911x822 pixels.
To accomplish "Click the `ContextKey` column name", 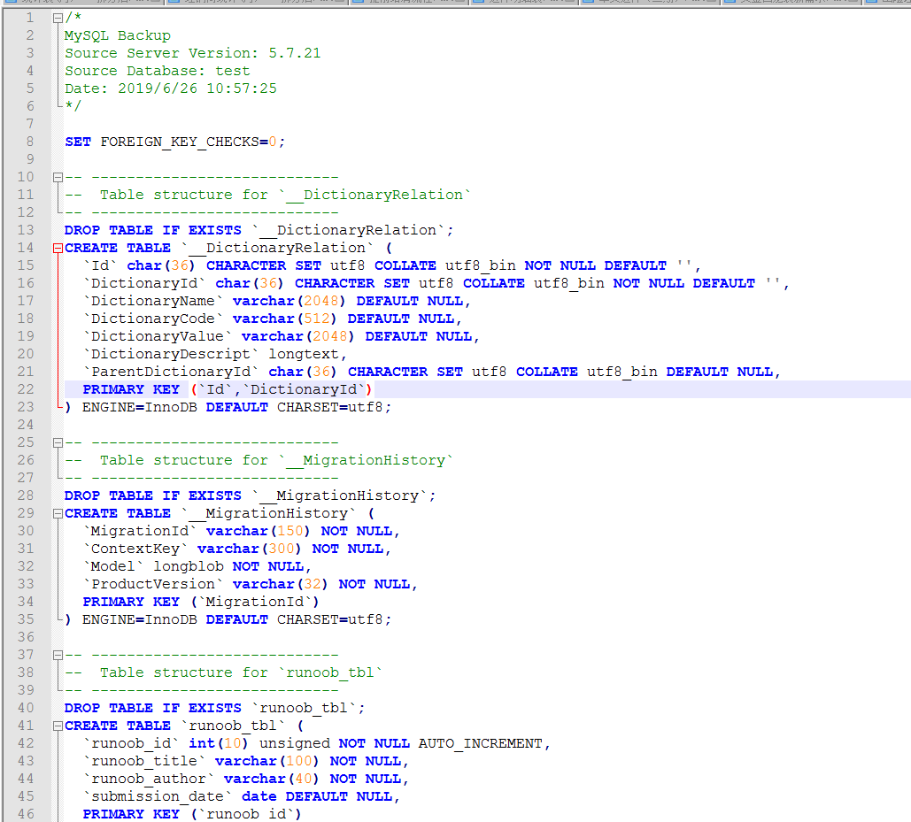I will coord(135,549).
